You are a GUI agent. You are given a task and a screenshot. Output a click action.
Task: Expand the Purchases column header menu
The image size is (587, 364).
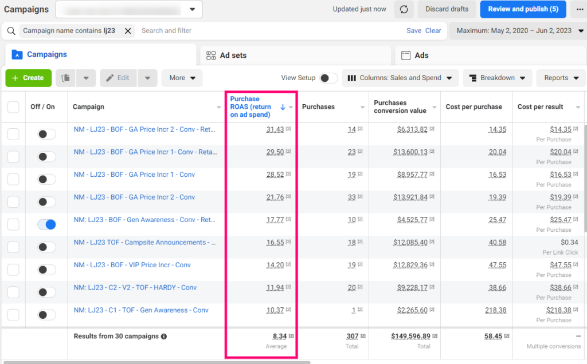(x=362, y=107)
